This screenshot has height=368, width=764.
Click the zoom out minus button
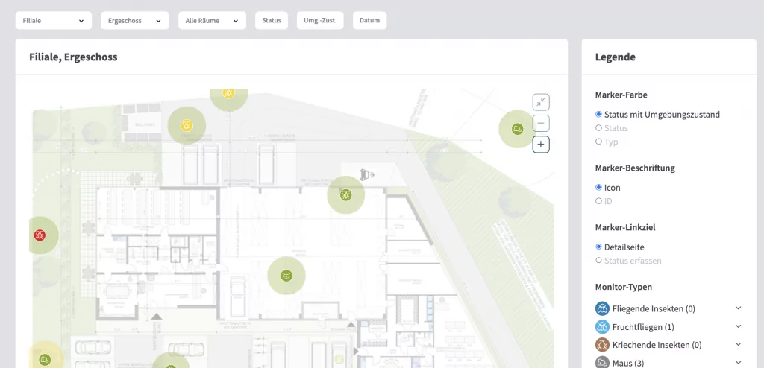pyautogui.click(x=541, y=124)
